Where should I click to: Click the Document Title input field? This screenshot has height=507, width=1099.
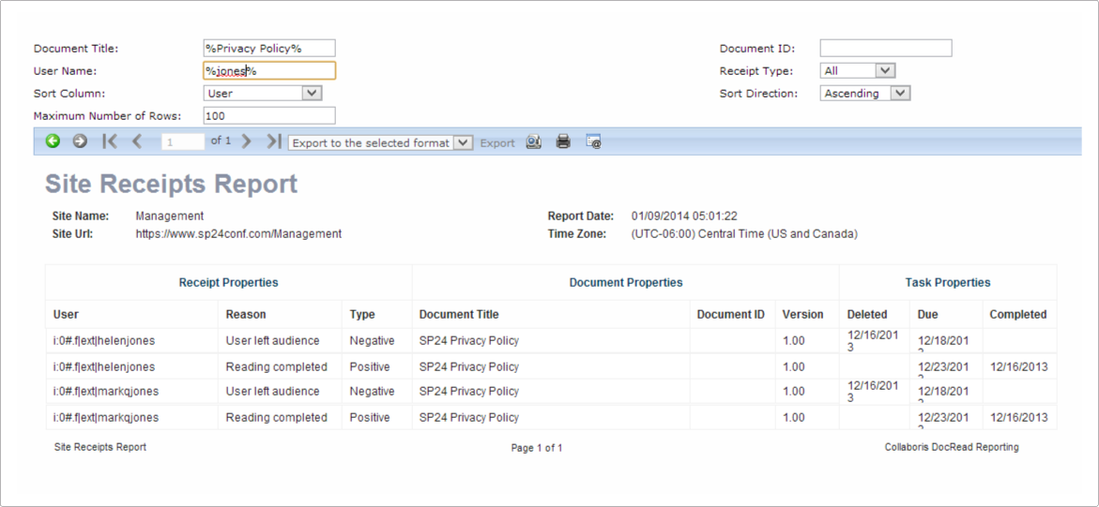click(x=268, y=49)
